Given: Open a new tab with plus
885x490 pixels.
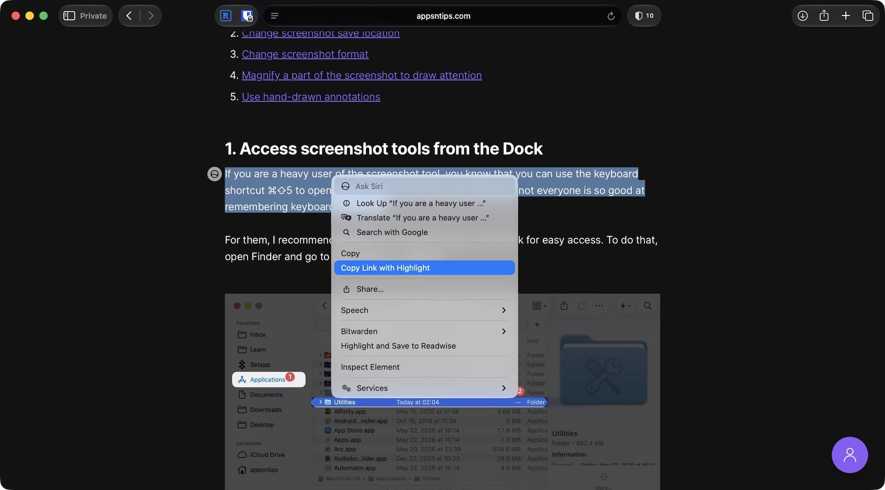Looking at the screenshot, I should point(846,16).
